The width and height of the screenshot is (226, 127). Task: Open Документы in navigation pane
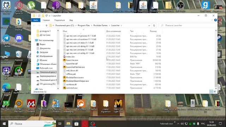coord(45,48)
